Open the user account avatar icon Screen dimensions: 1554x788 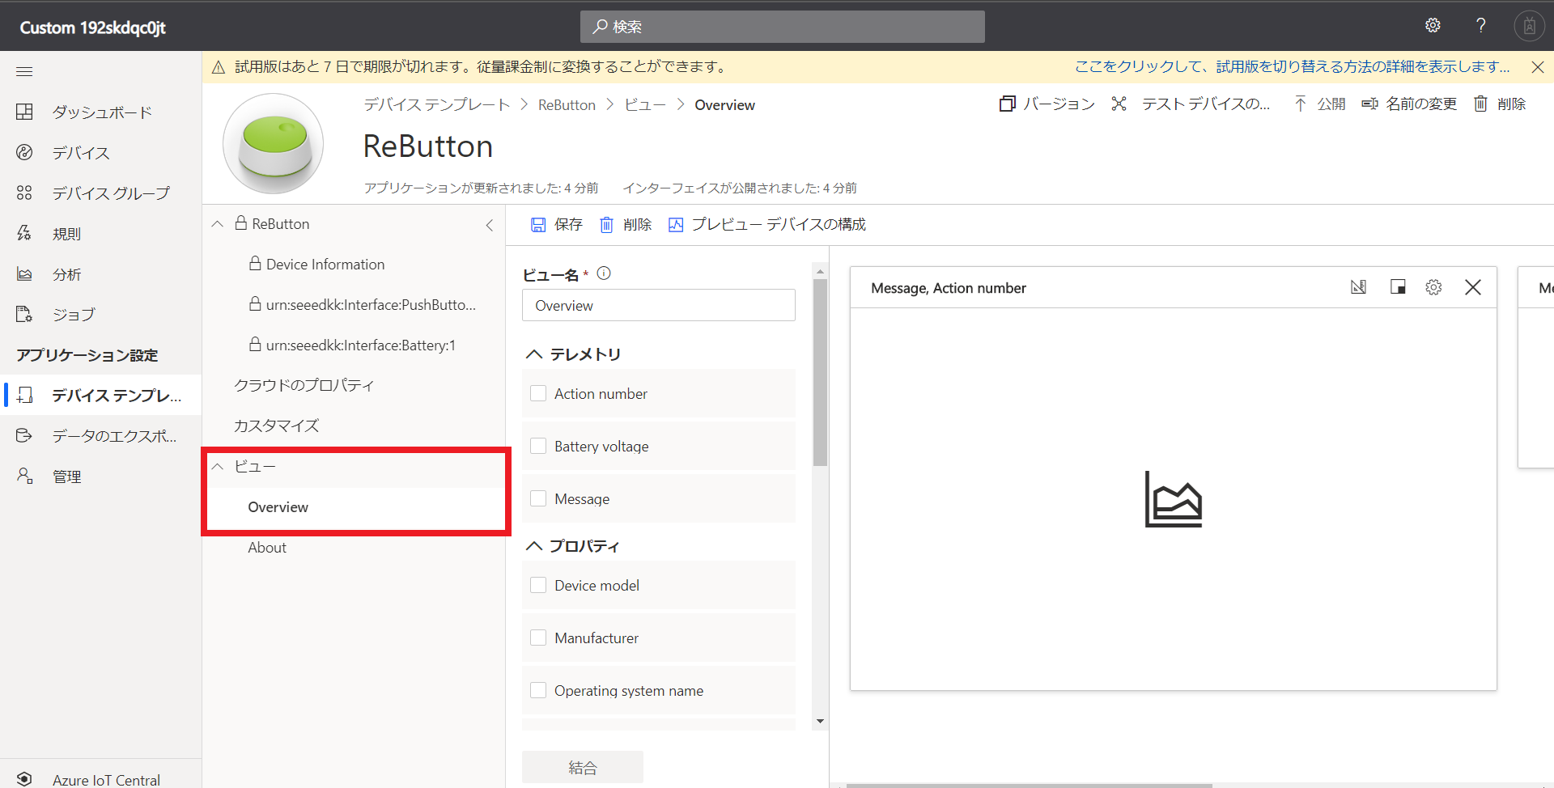coord(1529,26)
